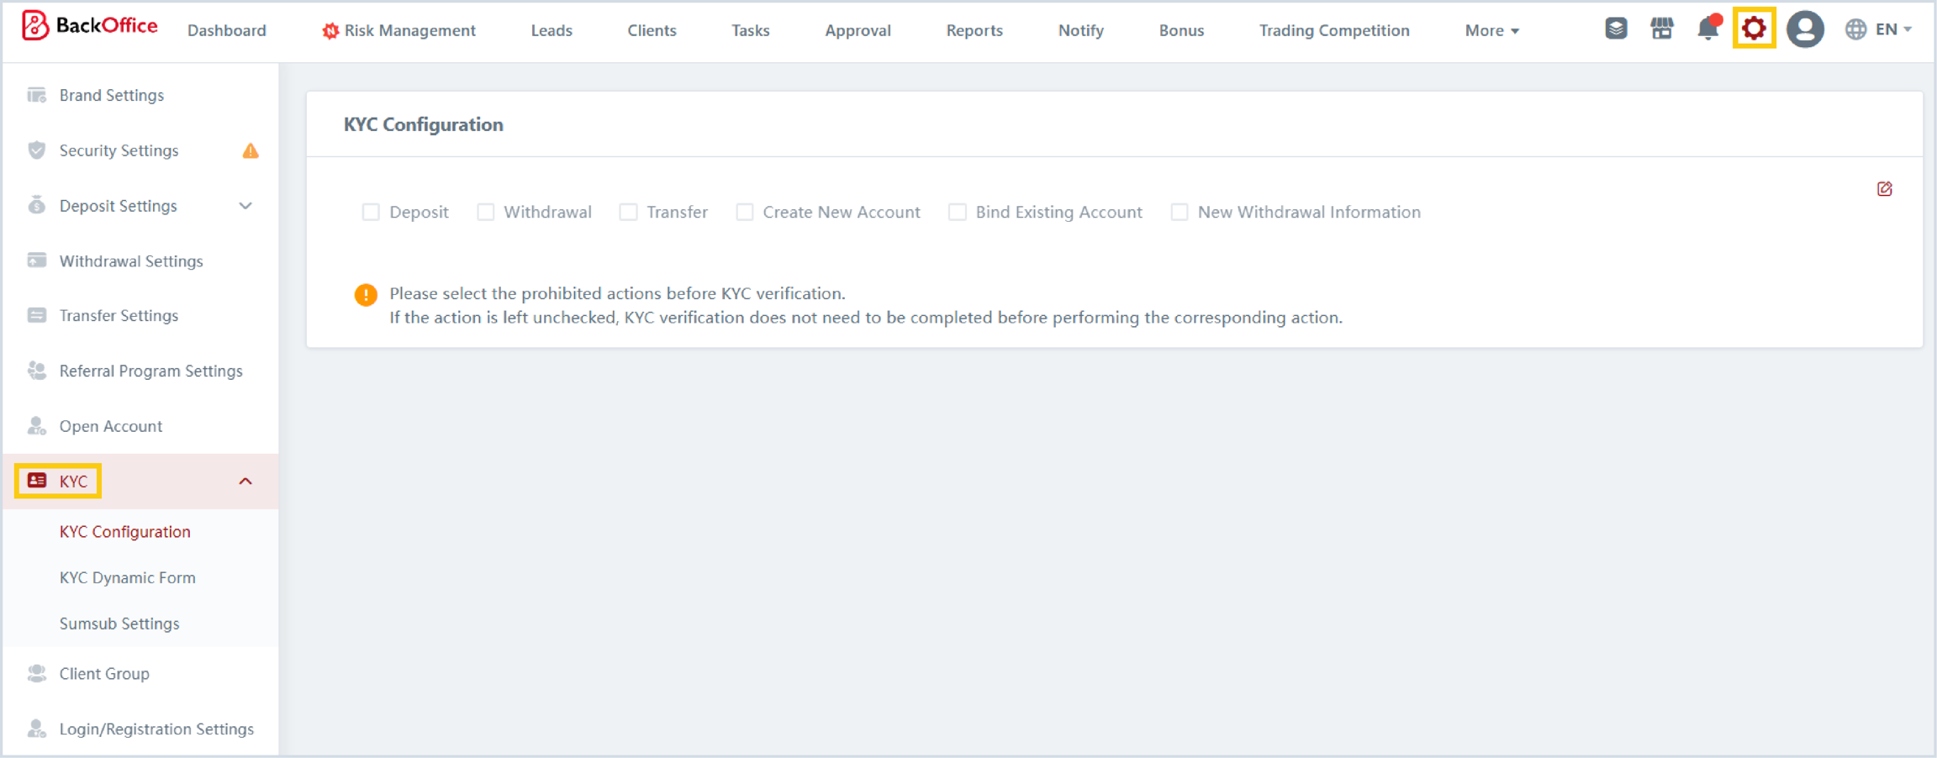Click the settings gear icon in header
Screen dimensions: 1937x758
click(1754, 29)
